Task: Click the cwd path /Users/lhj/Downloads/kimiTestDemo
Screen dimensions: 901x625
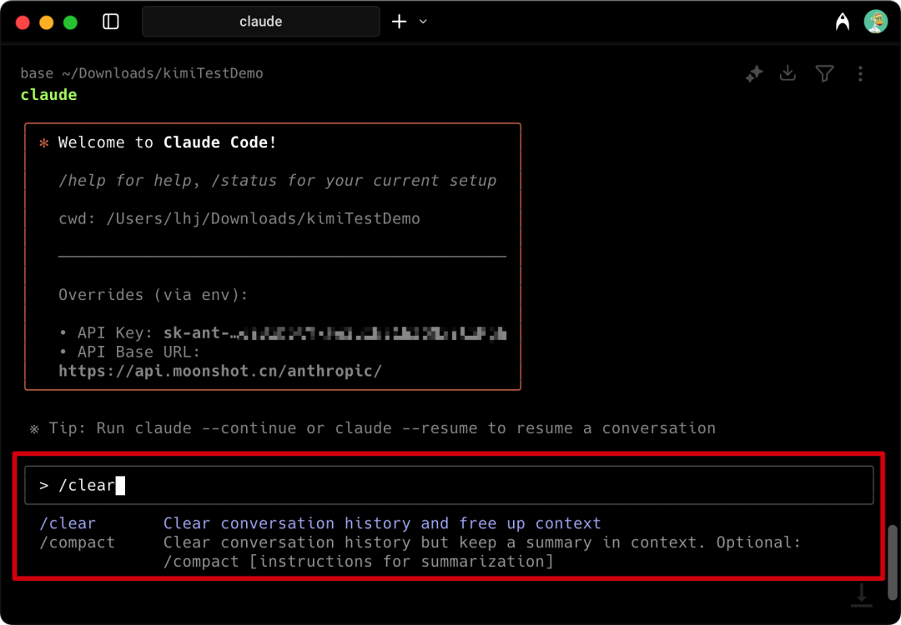Action: (x=263, y=218)
